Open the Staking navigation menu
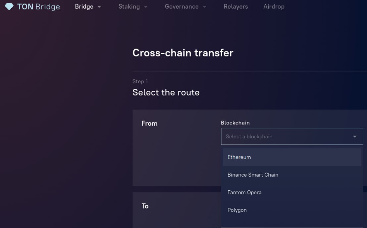Image resolution: width=367 pixels, height=228 pixels. pyautogui.click(x=129, y=7)
